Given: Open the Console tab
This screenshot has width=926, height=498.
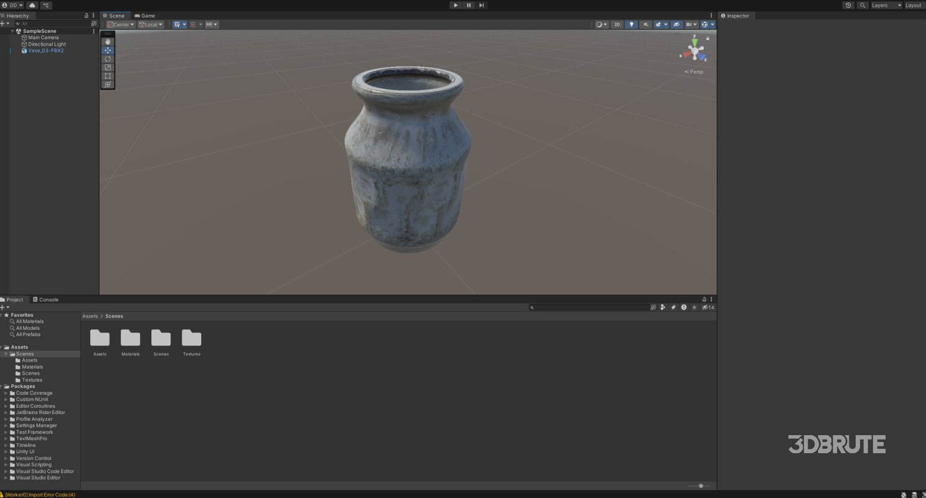Looking at the screenshot, I should pyautogui.click(x=45, y=299).
